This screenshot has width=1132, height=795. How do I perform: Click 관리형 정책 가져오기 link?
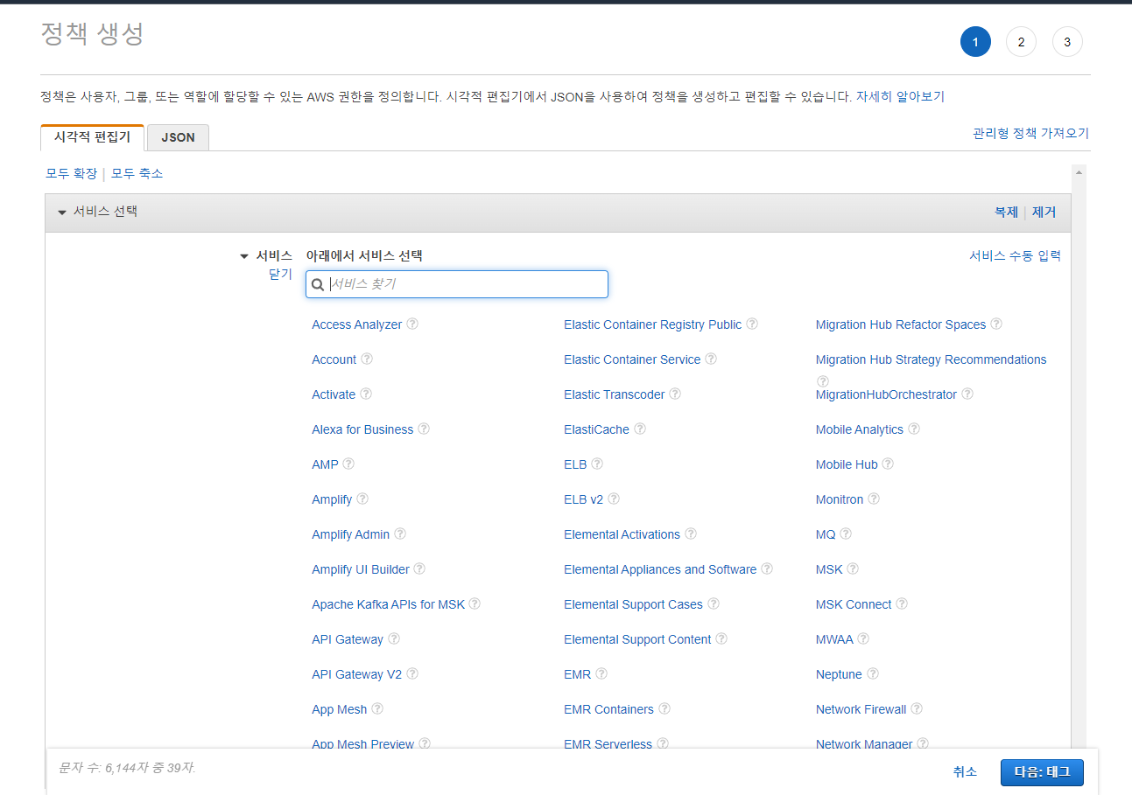pos(1030,133)
